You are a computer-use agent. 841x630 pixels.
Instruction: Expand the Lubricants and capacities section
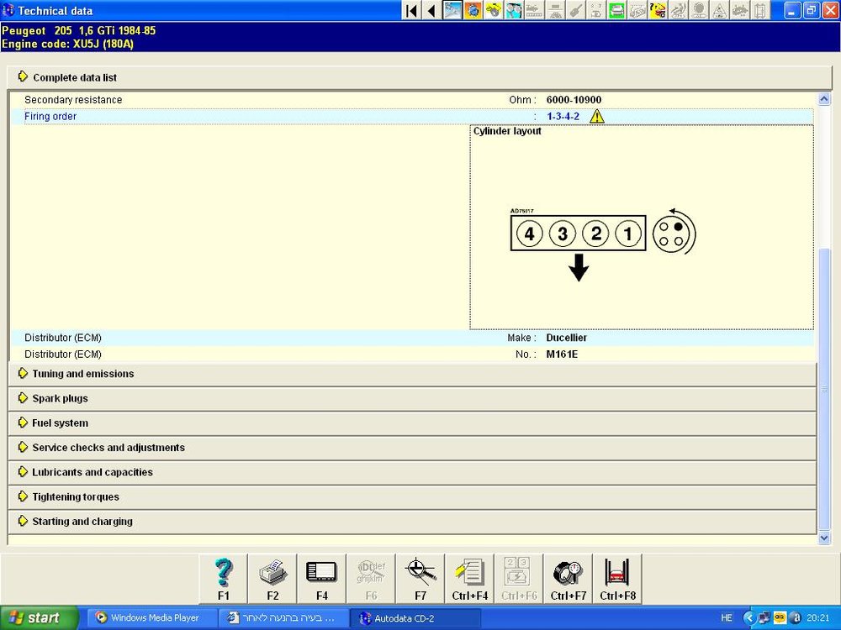pyautogui.click(x=412, y=472)
